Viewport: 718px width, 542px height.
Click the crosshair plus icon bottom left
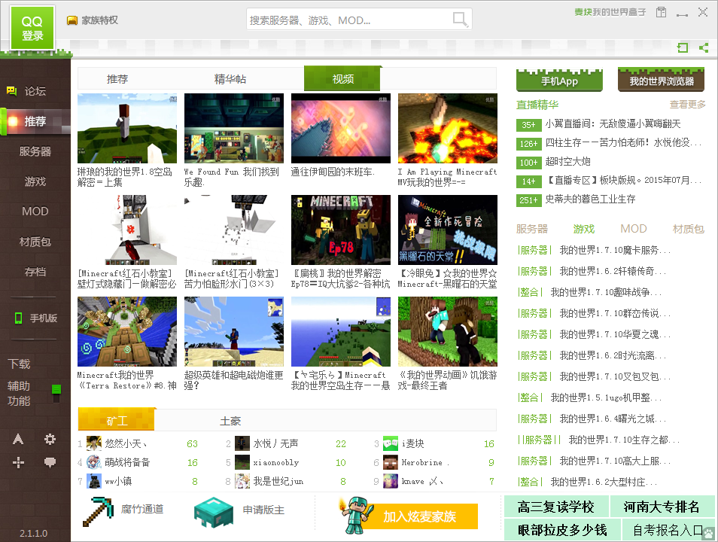[x=17, y=462]
